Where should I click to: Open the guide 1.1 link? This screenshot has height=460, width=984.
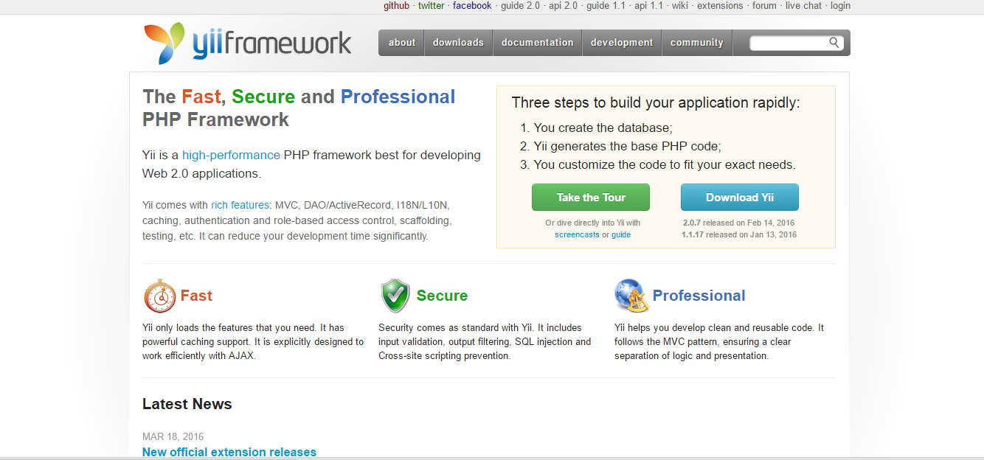click(606, 6)
